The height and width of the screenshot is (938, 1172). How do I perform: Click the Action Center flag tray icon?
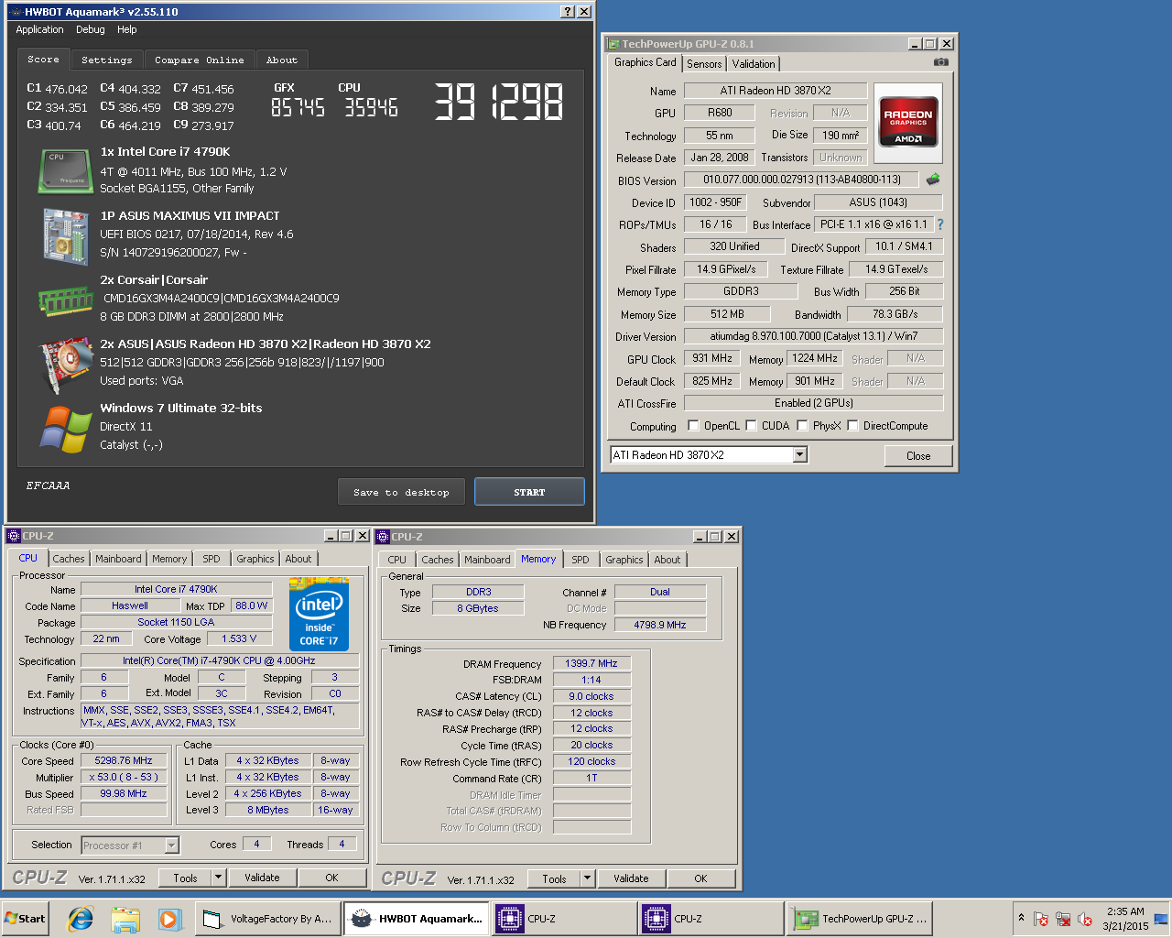pyautogui.click(x=1041, y=919)
